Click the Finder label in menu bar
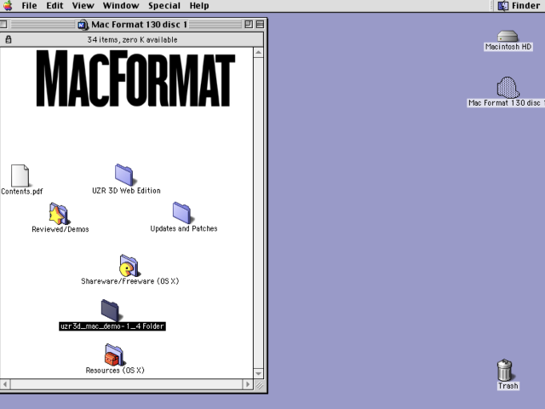This screenshot has height=409, width=545. pos(526,6)
